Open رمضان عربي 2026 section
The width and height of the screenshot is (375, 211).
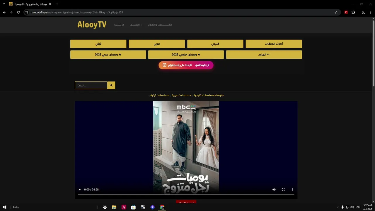(x=108, y=55)
